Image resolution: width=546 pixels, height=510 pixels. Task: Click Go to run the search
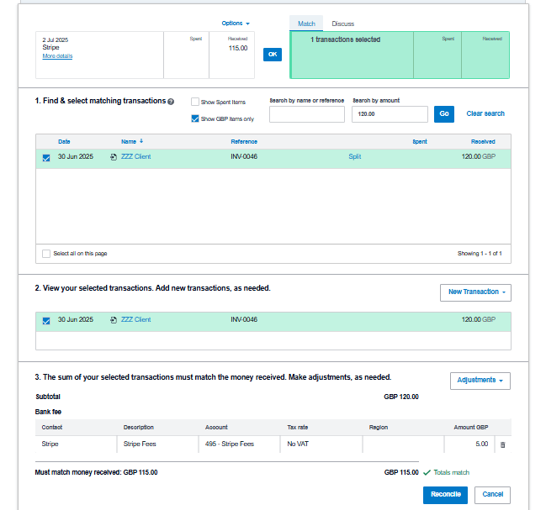(x=444, y=114)
